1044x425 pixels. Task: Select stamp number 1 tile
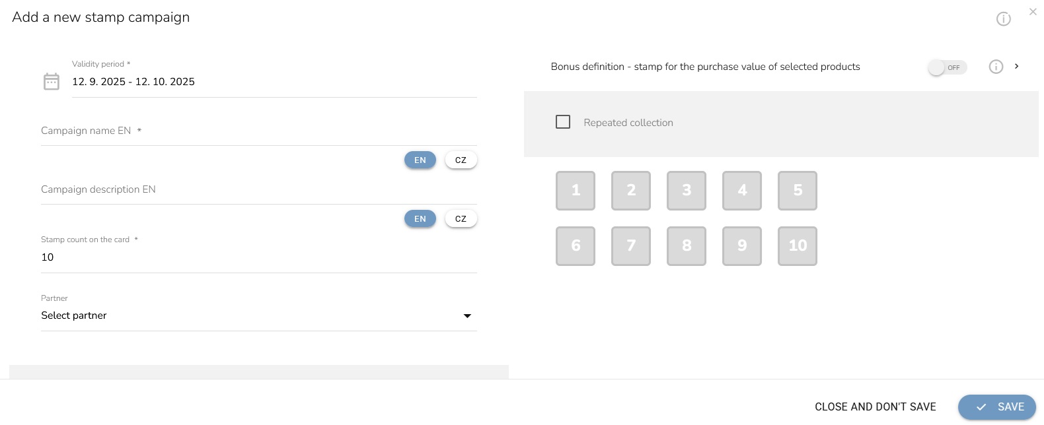(x=576, y=191)
